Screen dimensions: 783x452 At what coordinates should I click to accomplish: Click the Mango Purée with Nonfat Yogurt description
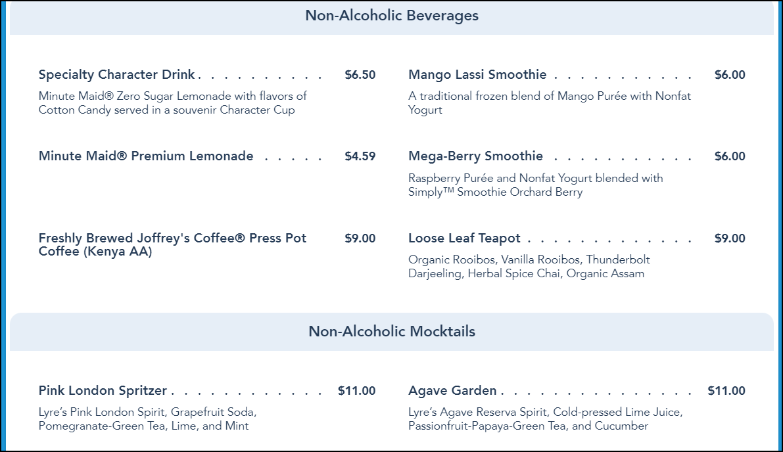coord(550,102)
